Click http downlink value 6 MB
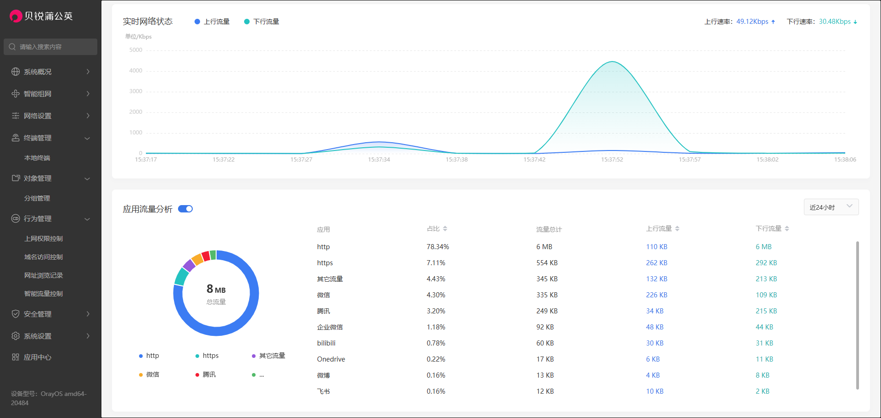The width and height of the screenshot is (881, 418). 764,247
